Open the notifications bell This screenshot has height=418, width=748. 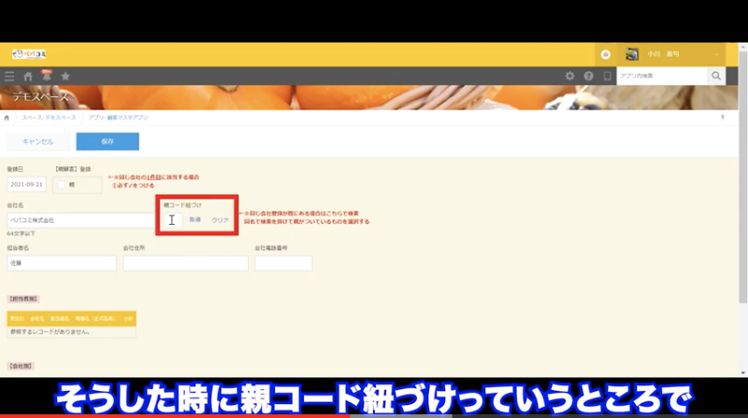tap(47, 76)
